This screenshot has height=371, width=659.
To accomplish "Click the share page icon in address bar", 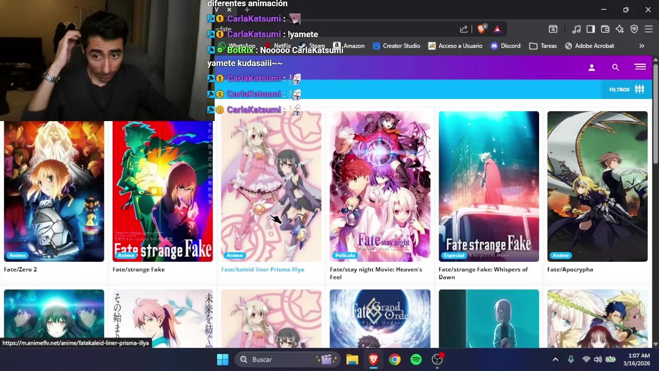I will [x=464, y=29].
